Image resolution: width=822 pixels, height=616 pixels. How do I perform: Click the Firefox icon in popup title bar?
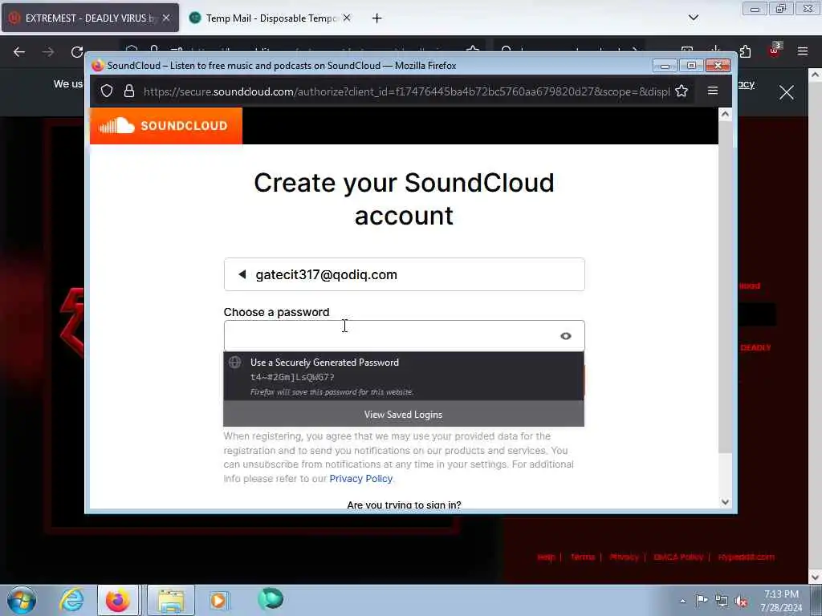pyautogui.click(x=97, y=66)
